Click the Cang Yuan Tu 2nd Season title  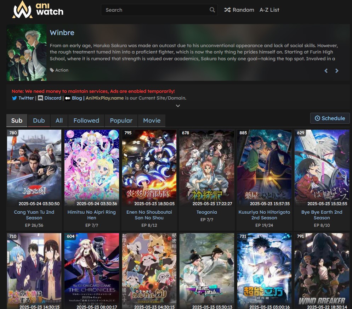34,215
